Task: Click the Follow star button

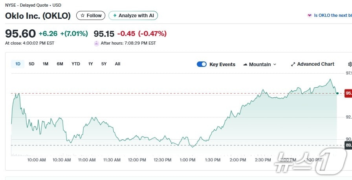Action: (91, 16)
